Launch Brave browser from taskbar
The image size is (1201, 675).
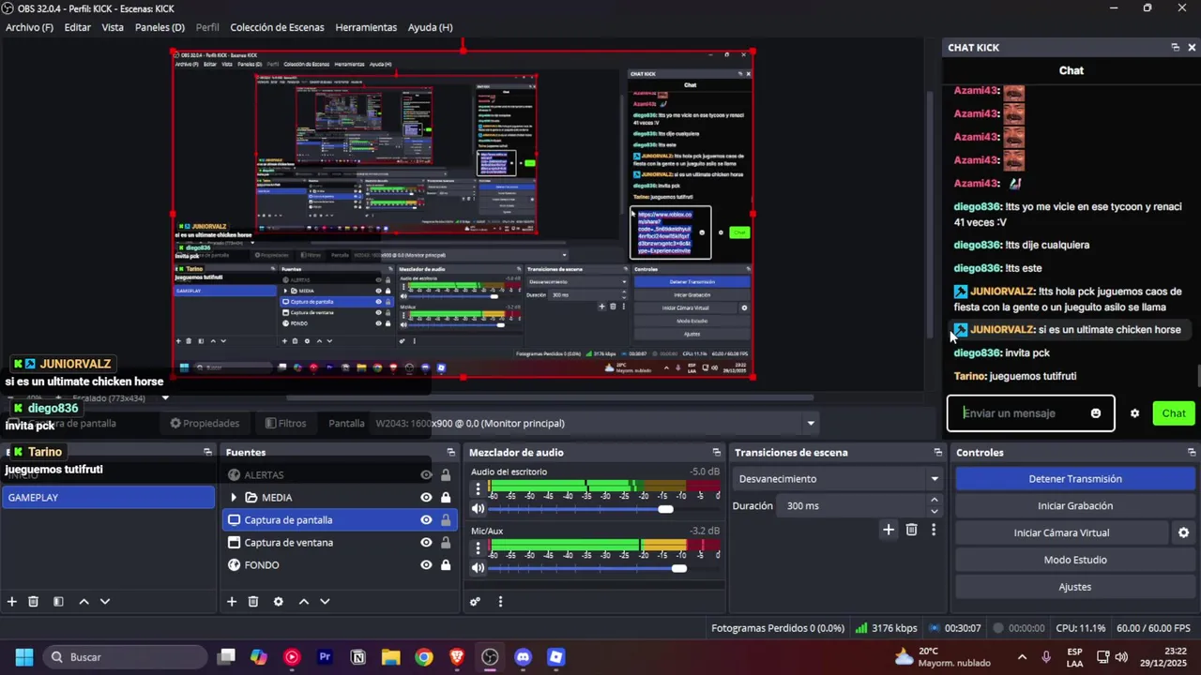[x=457, y=657]
